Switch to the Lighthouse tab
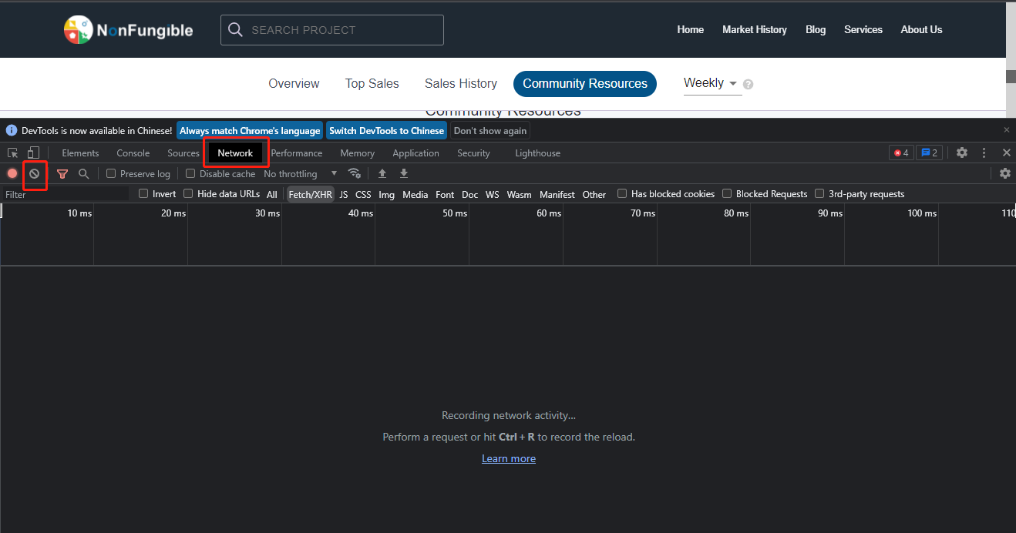Viewport: 1016px width, 533px height. click(x=537, y=153)
